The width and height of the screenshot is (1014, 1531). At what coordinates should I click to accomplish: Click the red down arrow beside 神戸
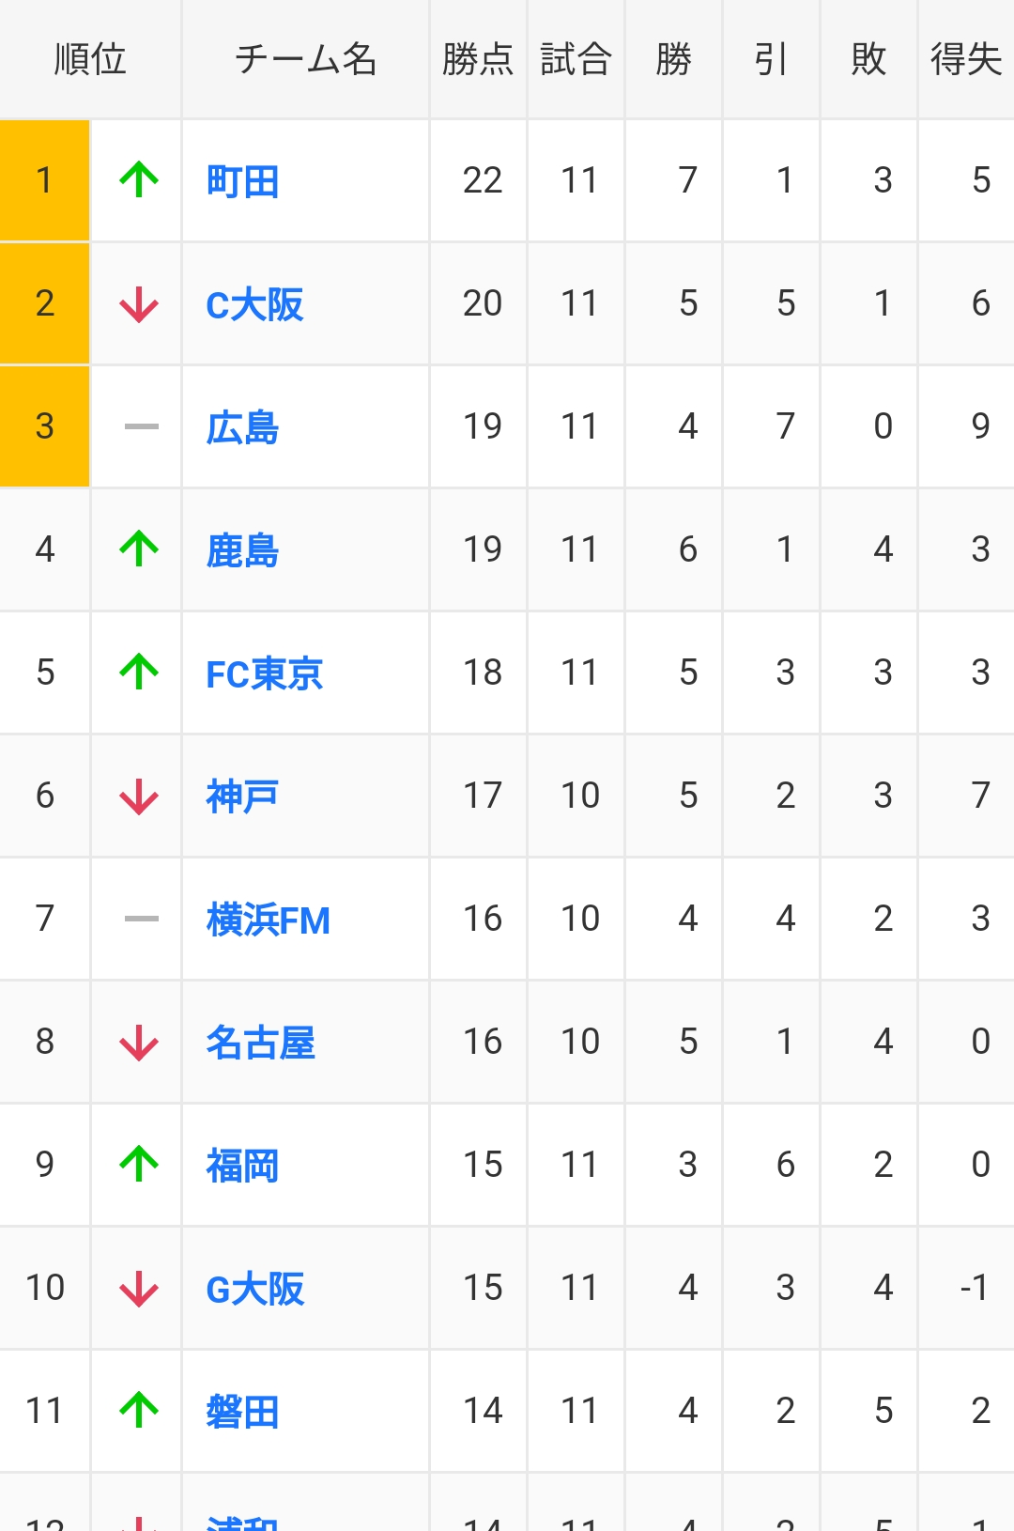pos(139,796)
